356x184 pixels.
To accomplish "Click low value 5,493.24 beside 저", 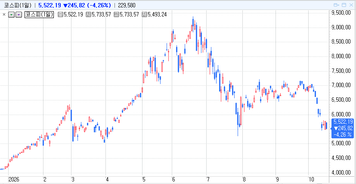I will [158, 15].
